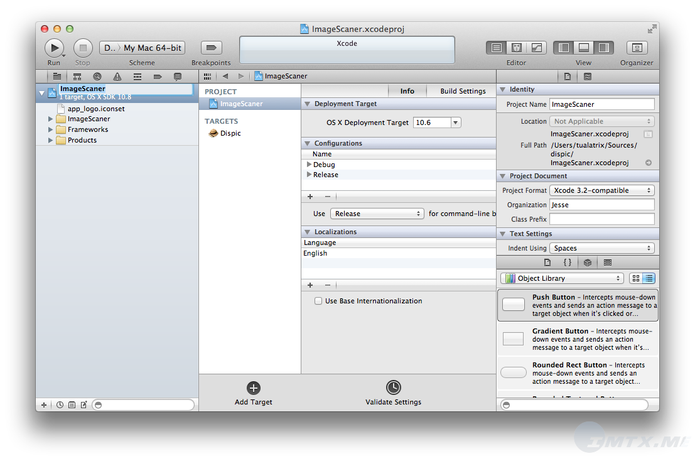
Task: Select the Dispic target
Action: coord(249,133)
